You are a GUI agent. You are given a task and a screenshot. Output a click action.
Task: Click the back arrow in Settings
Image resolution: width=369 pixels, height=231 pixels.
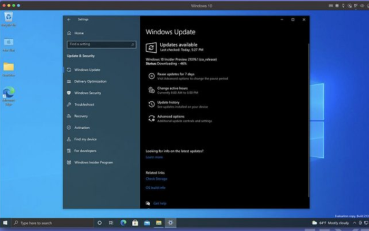[x=69, y=20]
